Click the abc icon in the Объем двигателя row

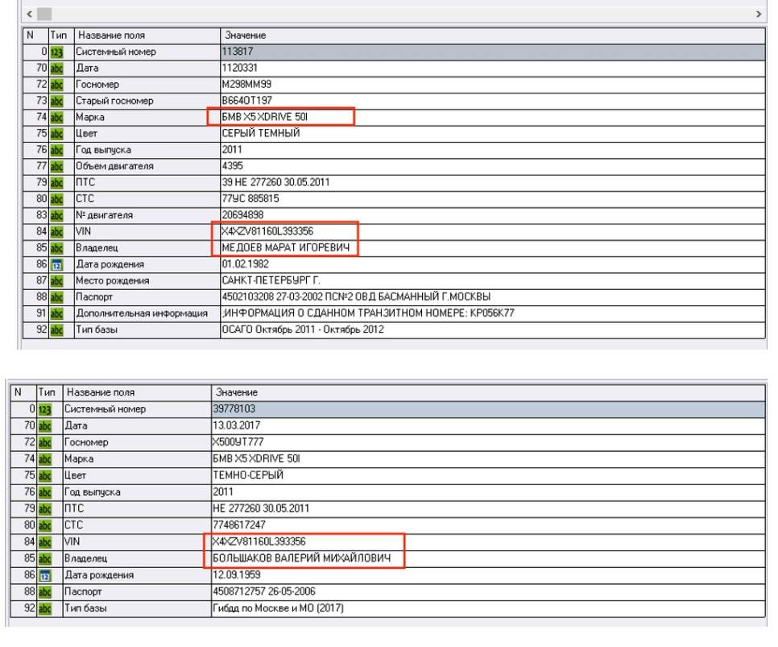coord(58,166)
